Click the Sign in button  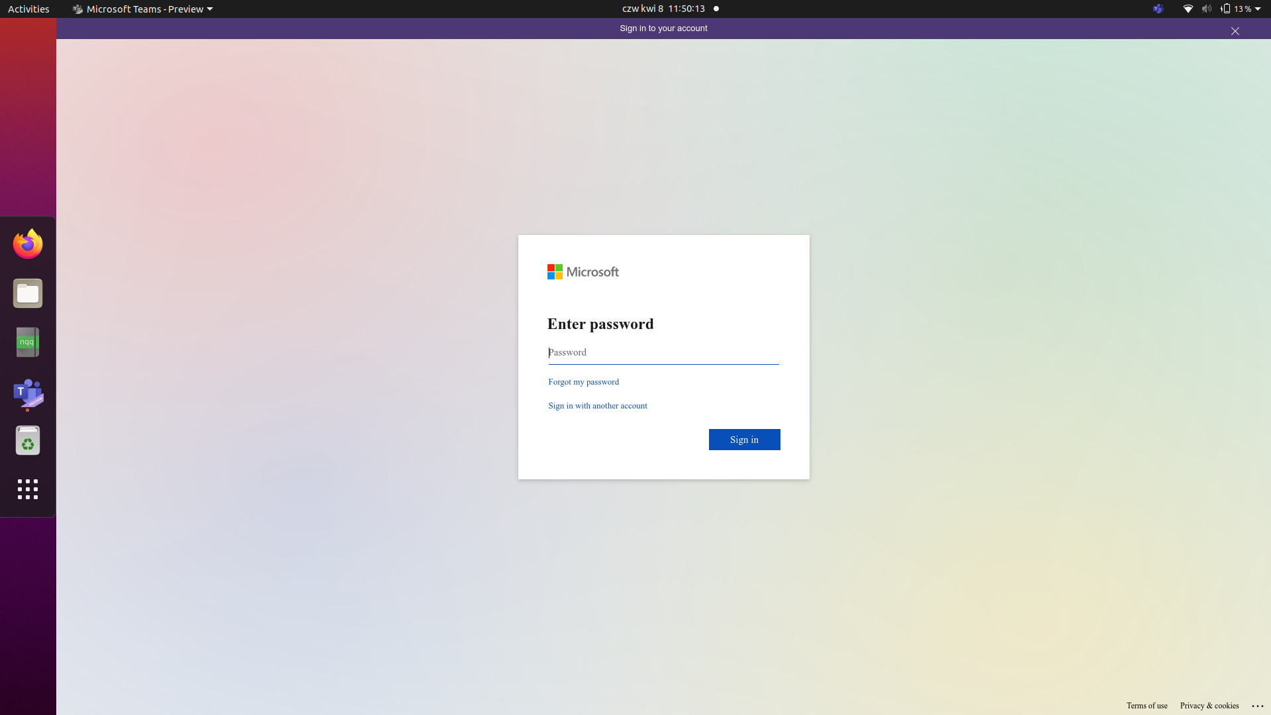pos(744,440)
